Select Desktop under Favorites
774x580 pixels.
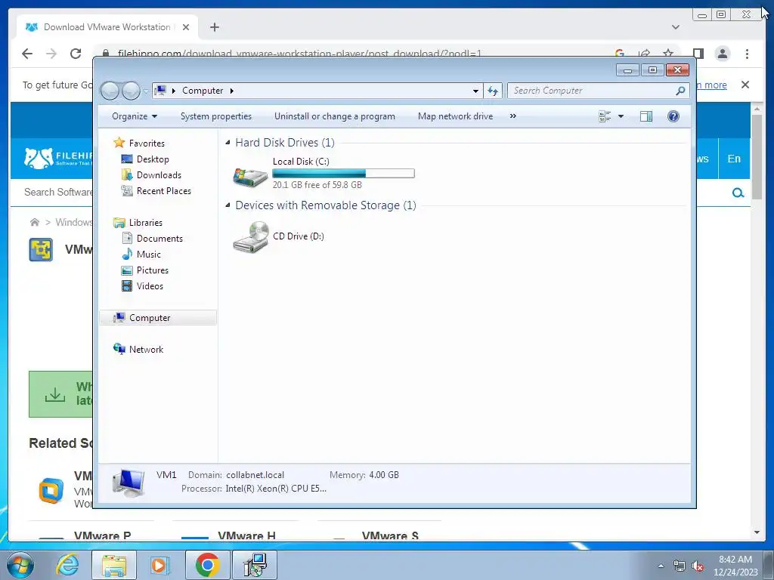point(153,159)
